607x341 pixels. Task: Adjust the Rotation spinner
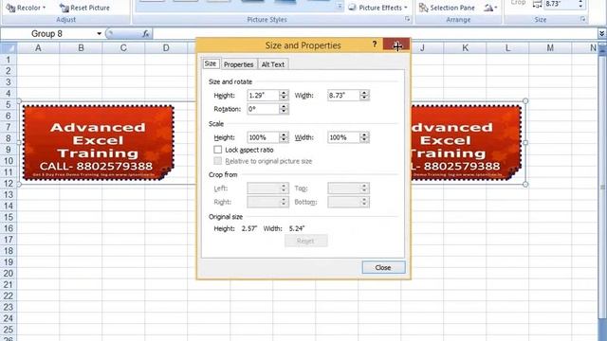(x=284, y=109)
